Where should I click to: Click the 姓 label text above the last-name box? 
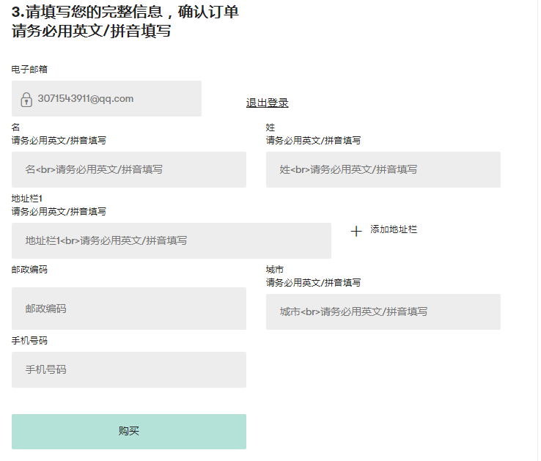(270, 128)
